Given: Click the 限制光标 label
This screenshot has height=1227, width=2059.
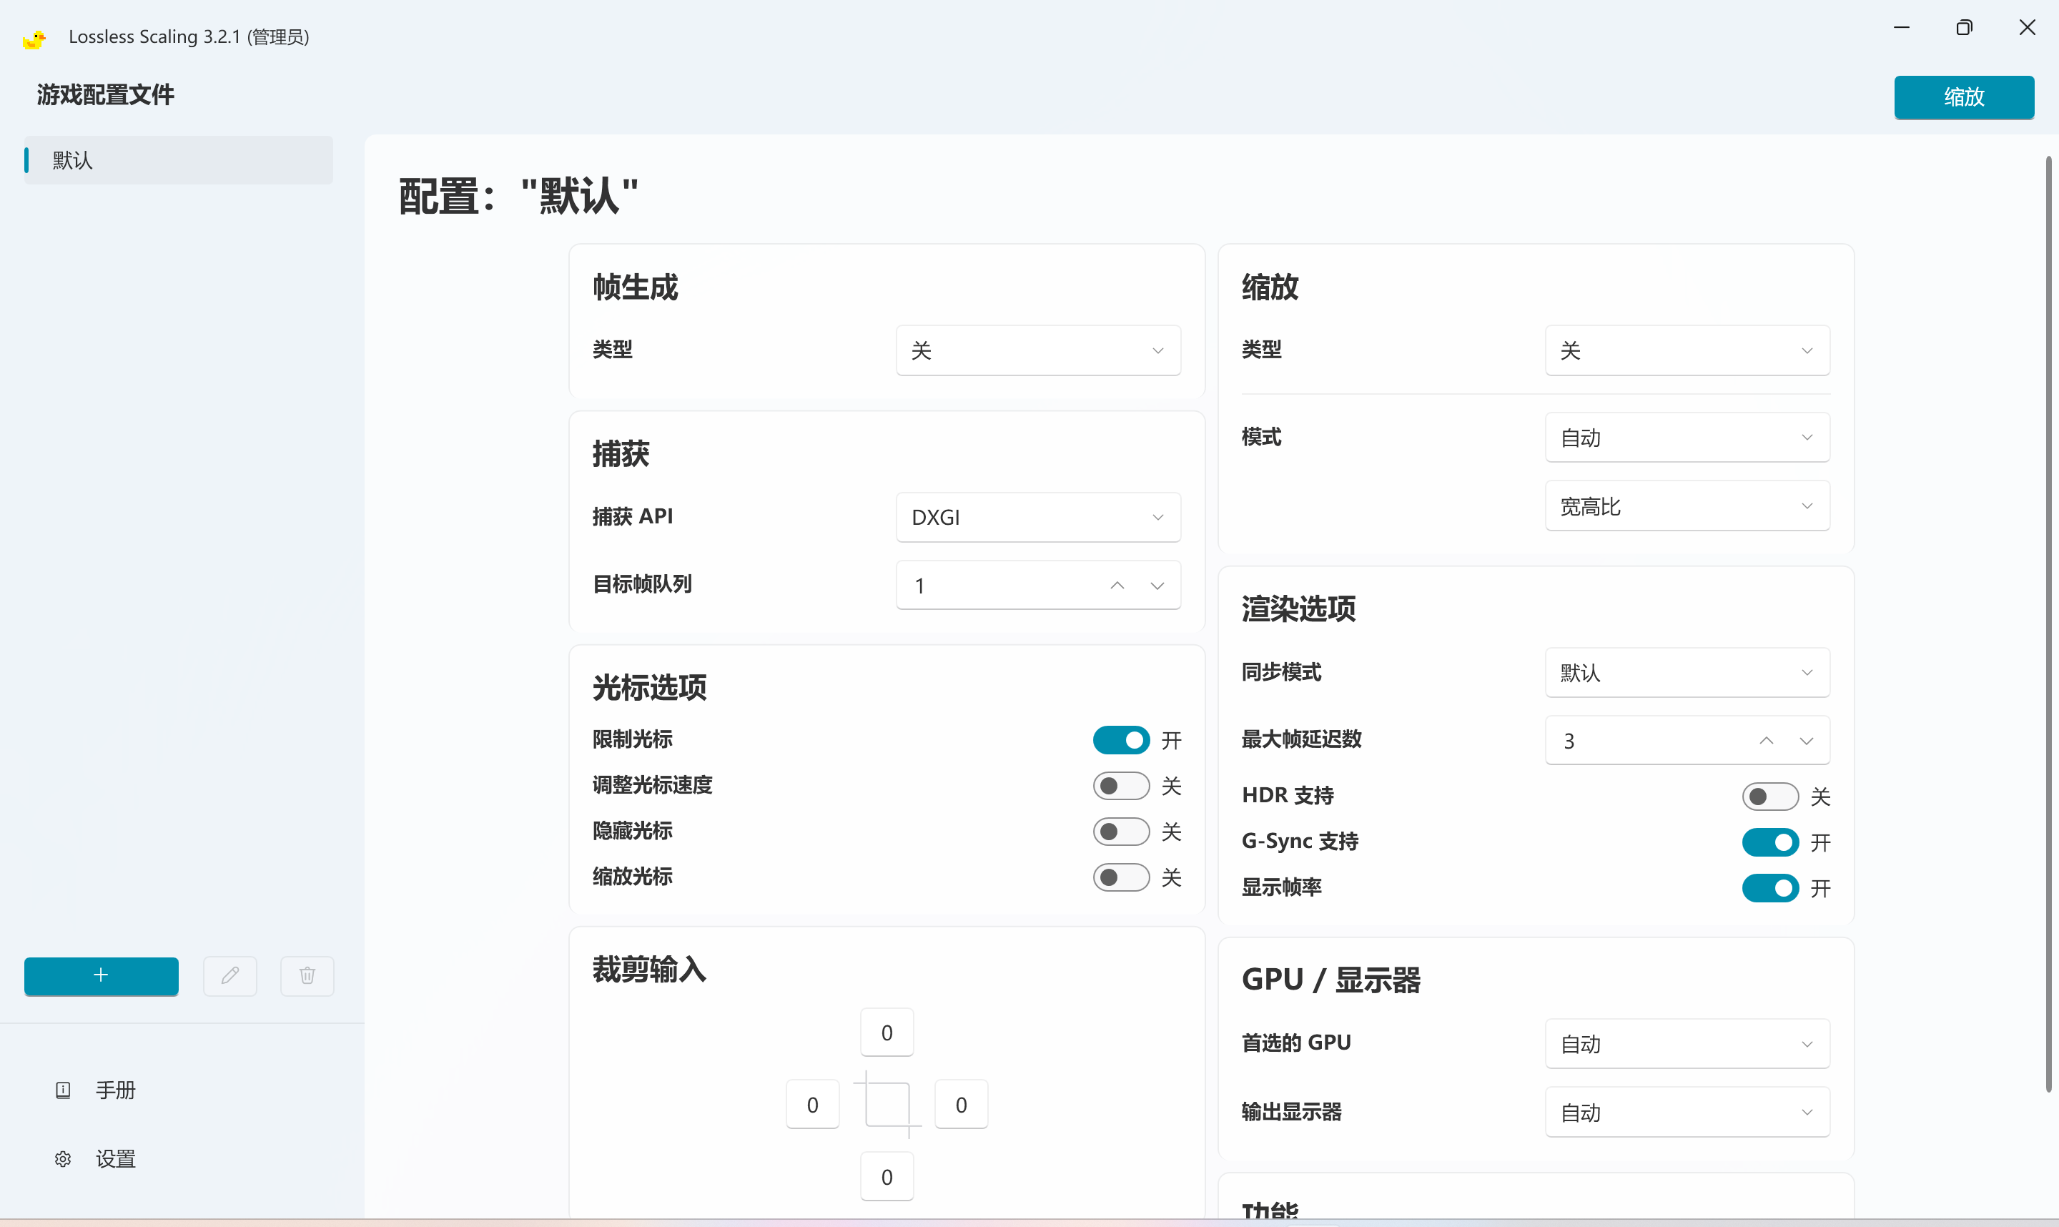Looking at the screenshot, I should (632, 739).
